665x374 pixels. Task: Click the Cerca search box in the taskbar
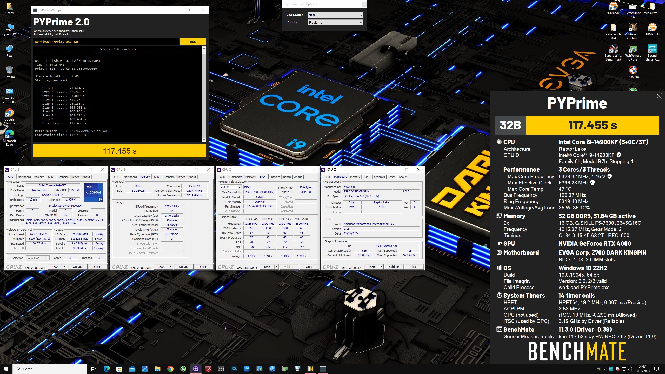pyautogui.click(x=50, y=369)
